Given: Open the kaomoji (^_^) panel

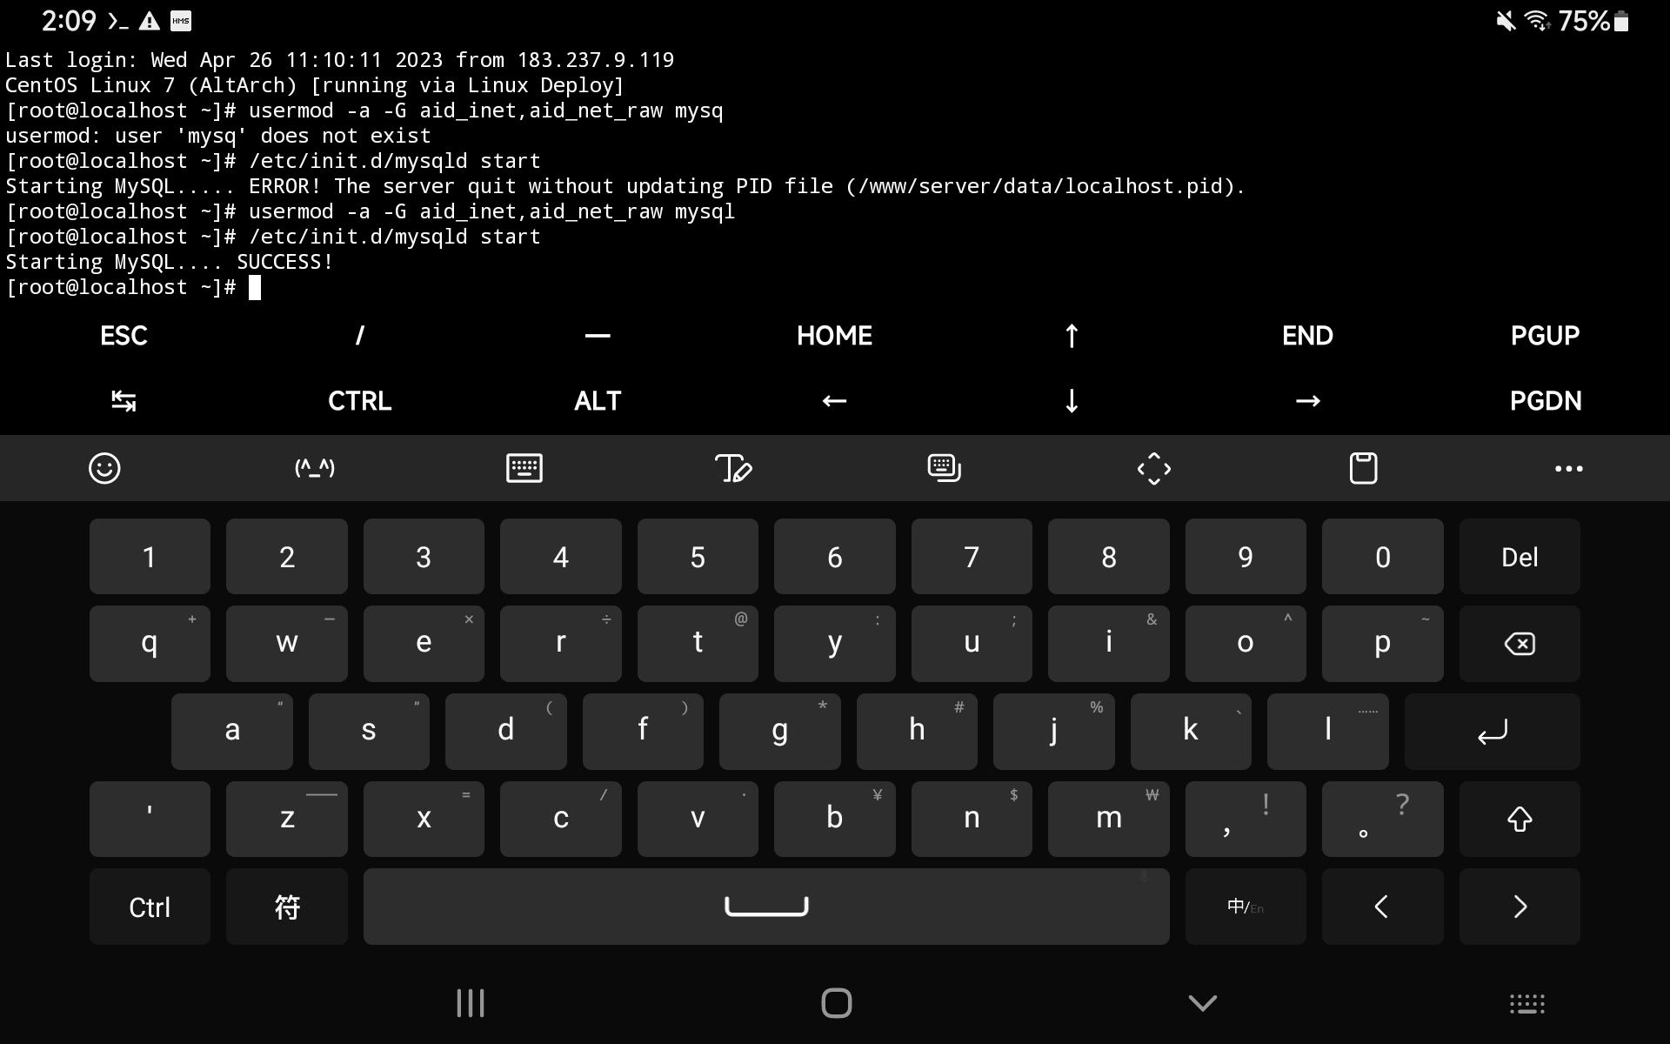Looking at the screenshot, I should pos(315,469).
